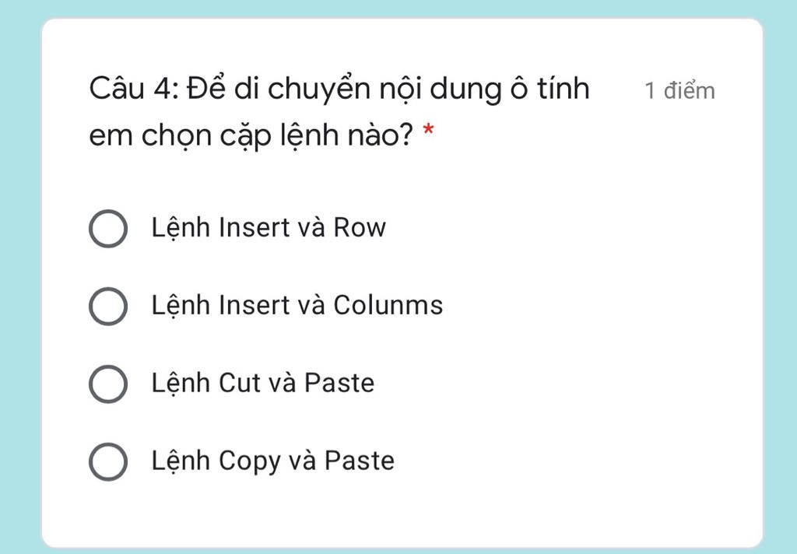
Task: Select the radio button for Lệnh Insert và Colunms
Action: tap(107, 307)
